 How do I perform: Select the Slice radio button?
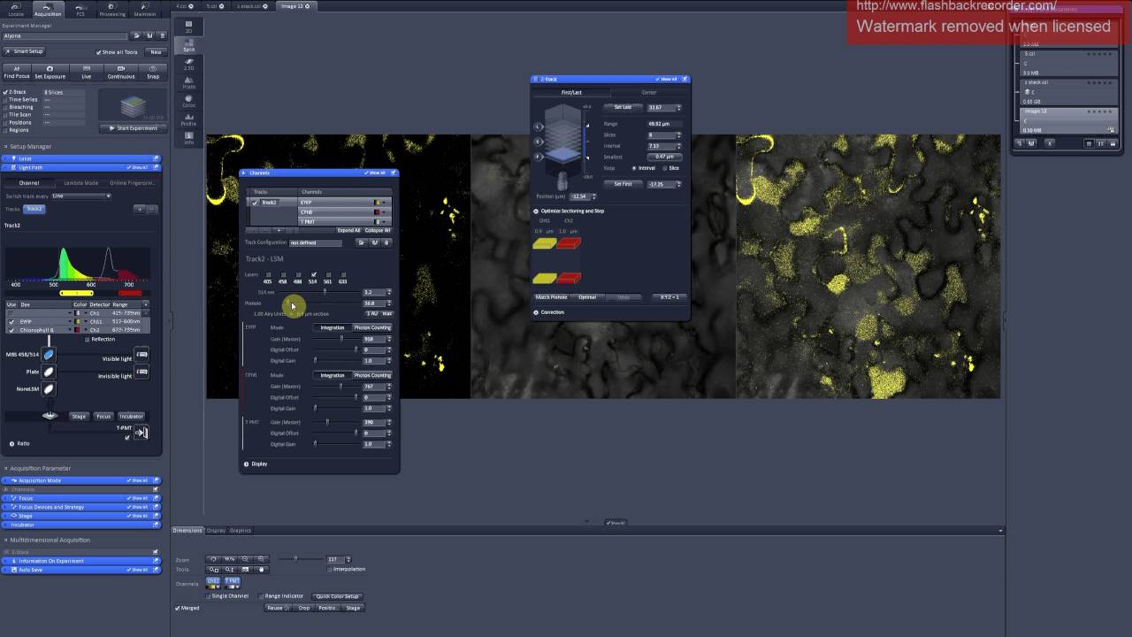[x=664, y=168]
